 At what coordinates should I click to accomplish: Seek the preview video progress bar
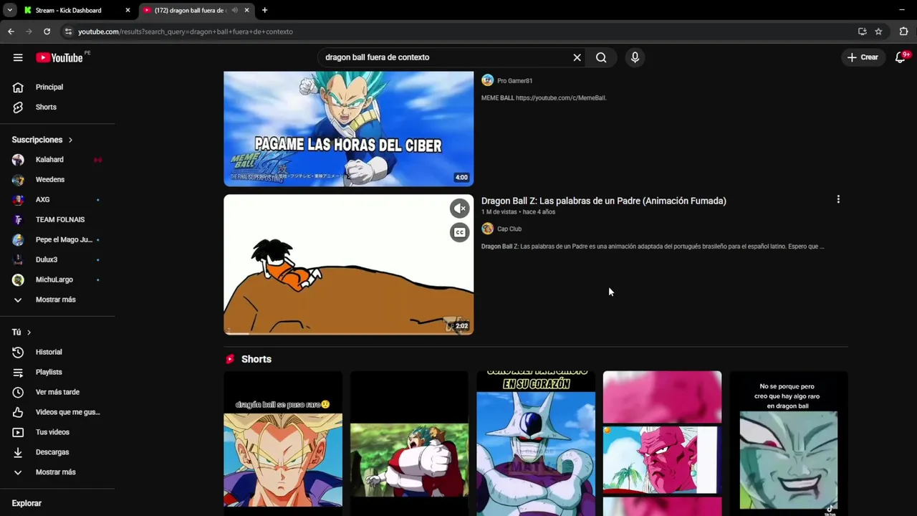(x=348, y=333)
